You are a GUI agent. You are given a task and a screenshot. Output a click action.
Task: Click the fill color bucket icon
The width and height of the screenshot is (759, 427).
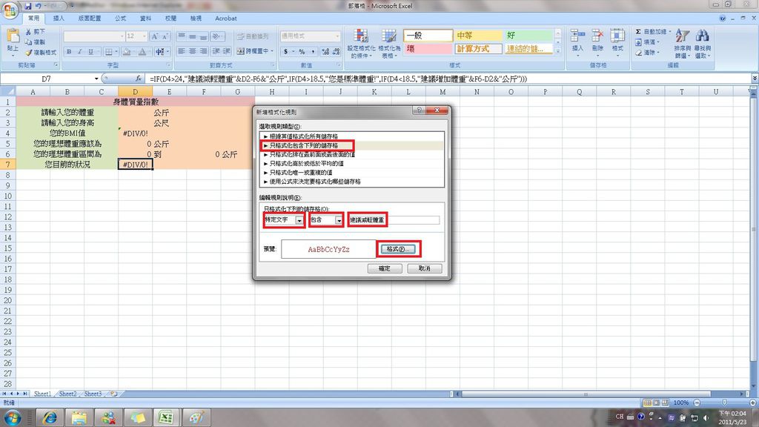126,52
